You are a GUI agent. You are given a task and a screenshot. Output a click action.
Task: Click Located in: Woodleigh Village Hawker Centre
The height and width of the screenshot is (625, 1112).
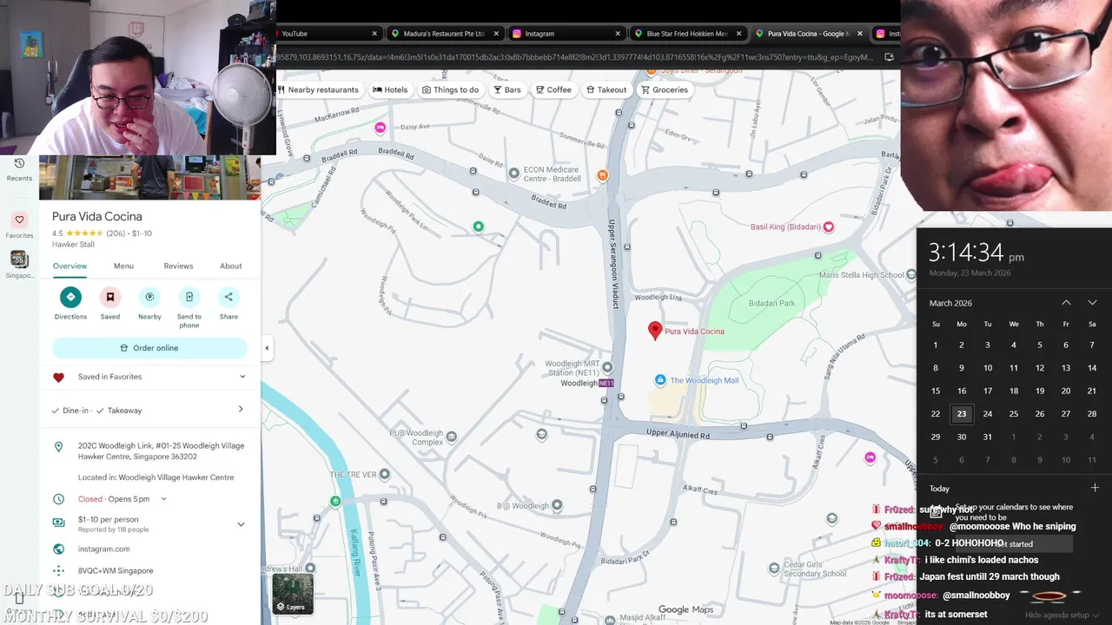coord(156,477)
